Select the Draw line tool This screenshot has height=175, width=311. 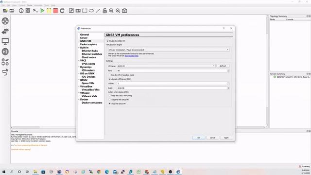(x=98, y=11)
